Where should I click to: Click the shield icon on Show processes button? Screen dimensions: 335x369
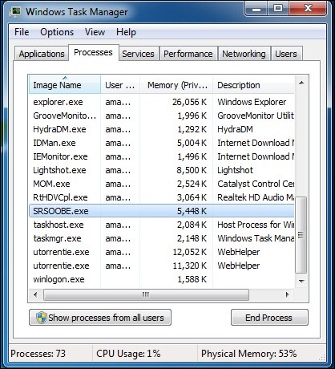[x=41, y=318]
